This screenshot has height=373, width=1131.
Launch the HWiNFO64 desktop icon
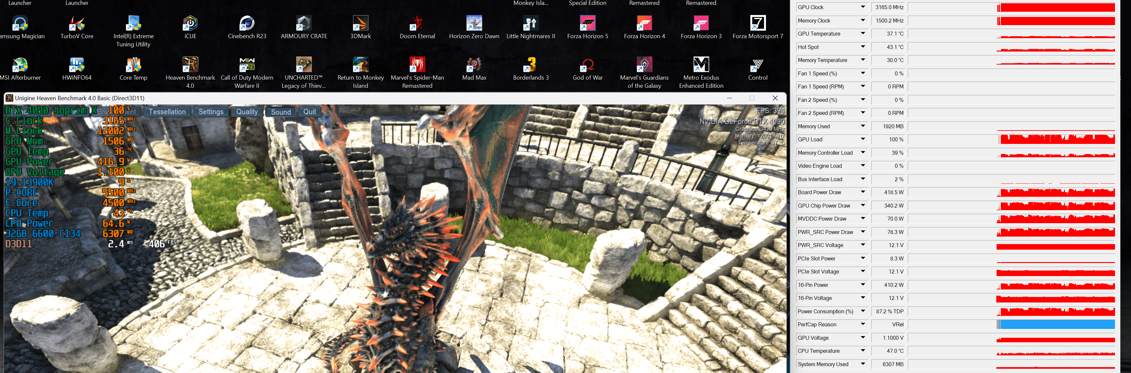pyautogui.click(x=77, y=66)
